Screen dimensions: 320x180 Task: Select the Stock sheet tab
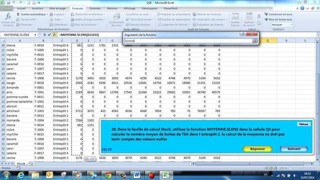coord(21,163)
